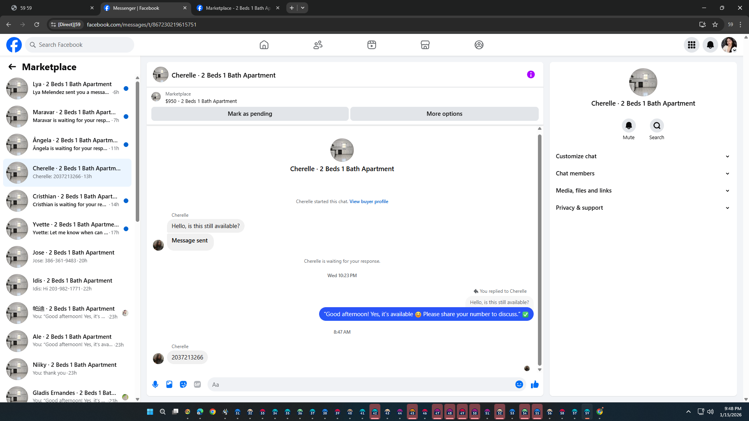This screenshot has height=421, width=749.
Task: Expand Media, files and links section
Action: 643,191
